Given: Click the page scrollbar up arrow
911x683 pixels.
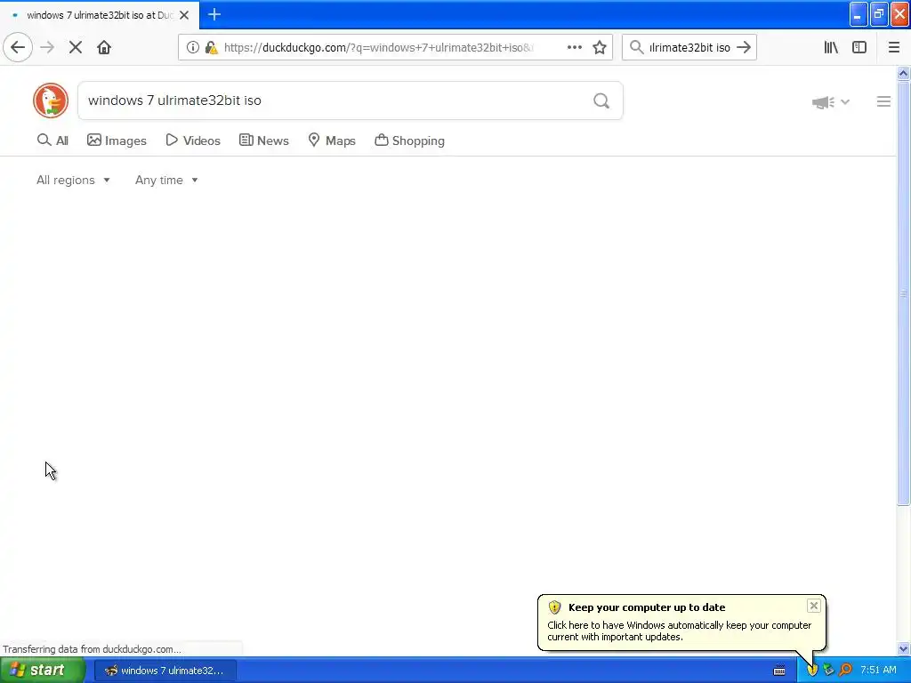Looking at the screenshot, I should pos(903,74).
